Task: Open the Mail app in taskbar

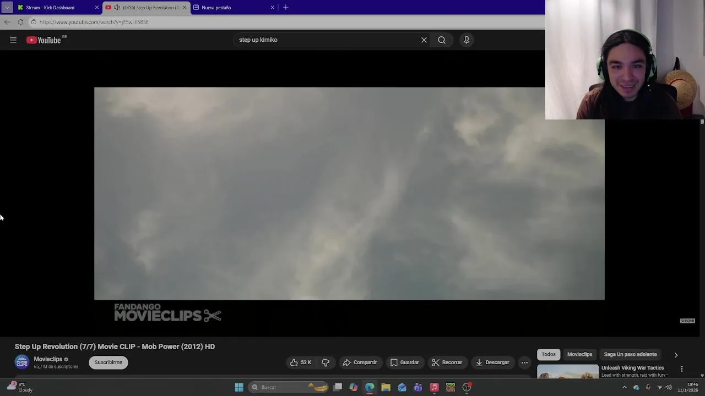Action: coord(402,387)
